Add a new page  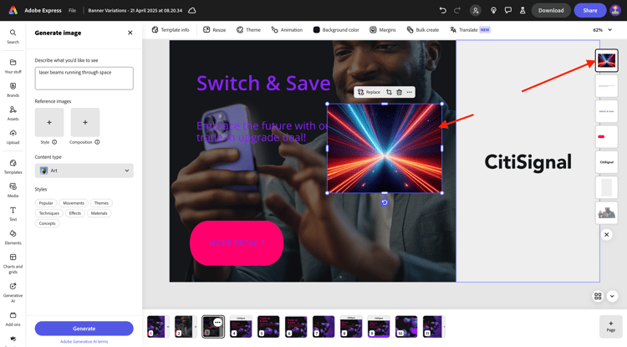[610, 326]
